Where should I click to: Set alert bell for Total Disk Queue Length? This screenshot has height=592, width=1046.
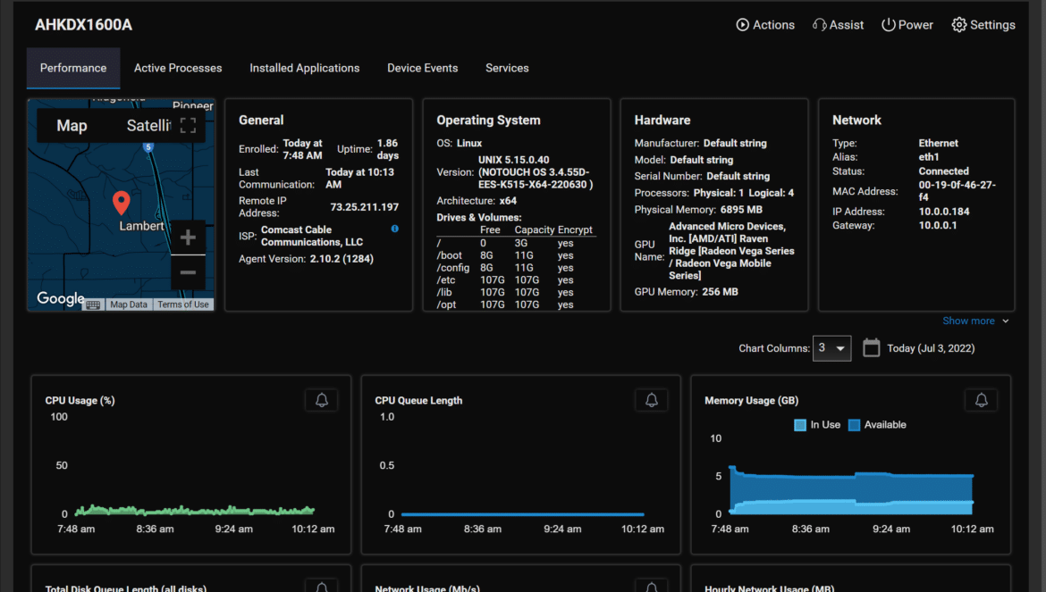(x=322, y=587)
